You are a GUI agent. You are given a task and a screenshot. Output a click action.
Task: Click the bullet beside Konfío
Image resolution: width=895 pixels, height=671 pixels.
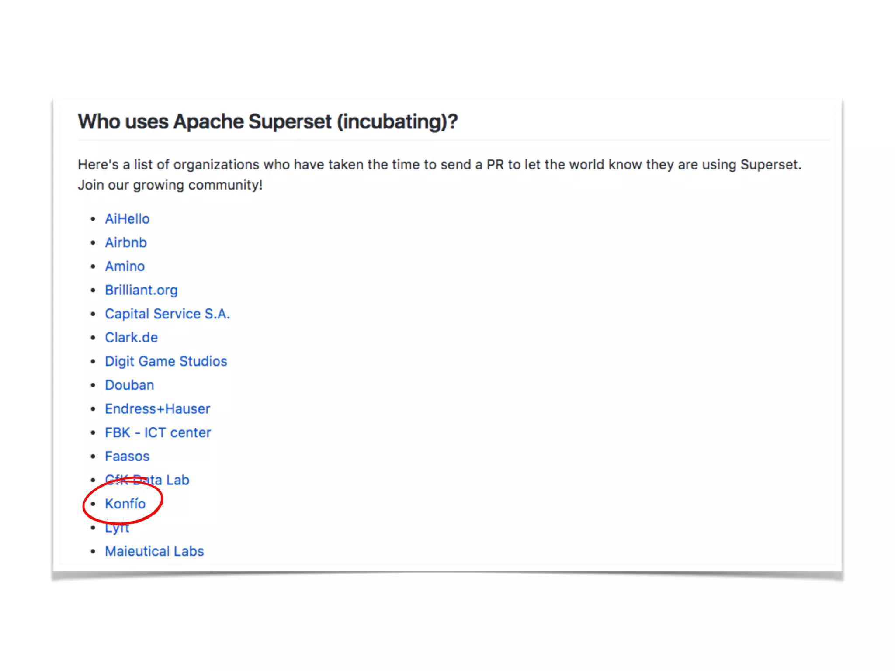(x=93, y=504)
